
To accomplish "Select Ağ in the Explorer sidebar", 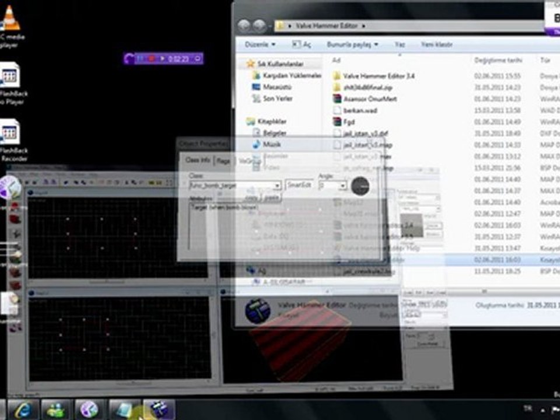I will point(256,271).
